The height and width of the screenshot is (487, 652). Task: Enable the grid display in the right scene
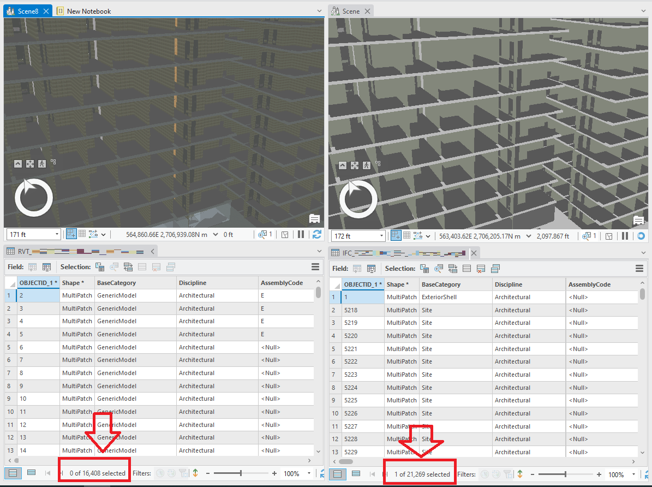click(406, 236)
